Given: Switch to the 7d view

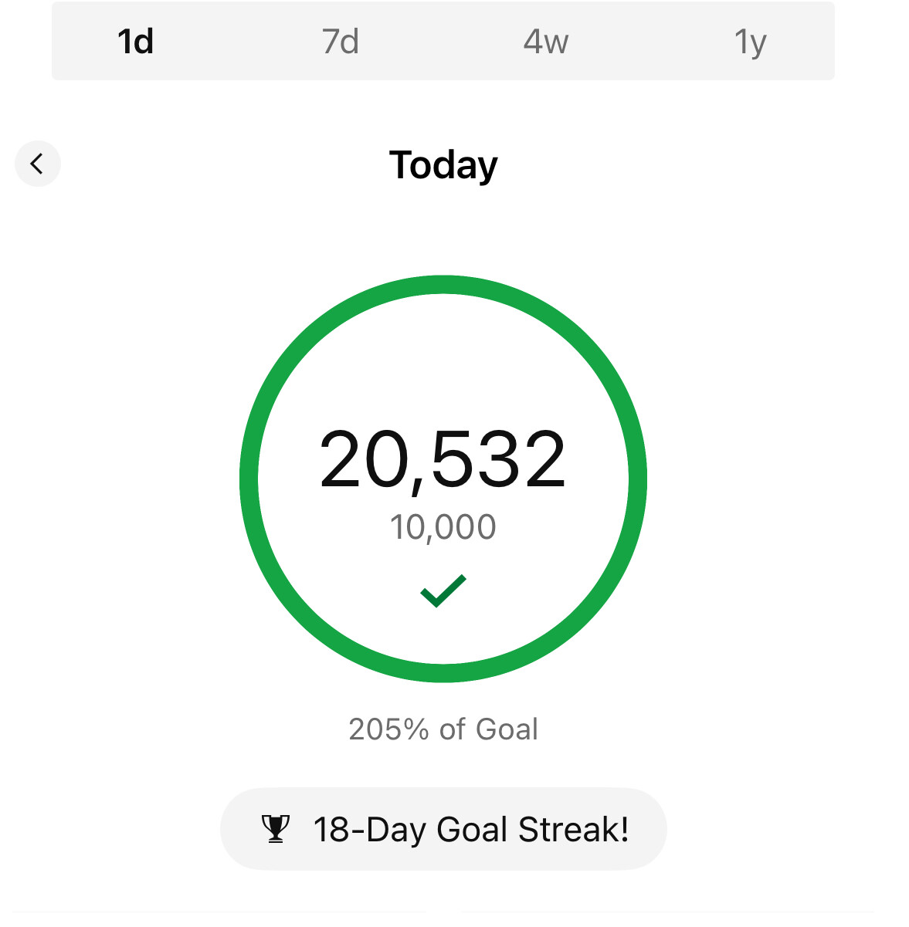Looking at the screenshot, I should (x=341, y=42).
